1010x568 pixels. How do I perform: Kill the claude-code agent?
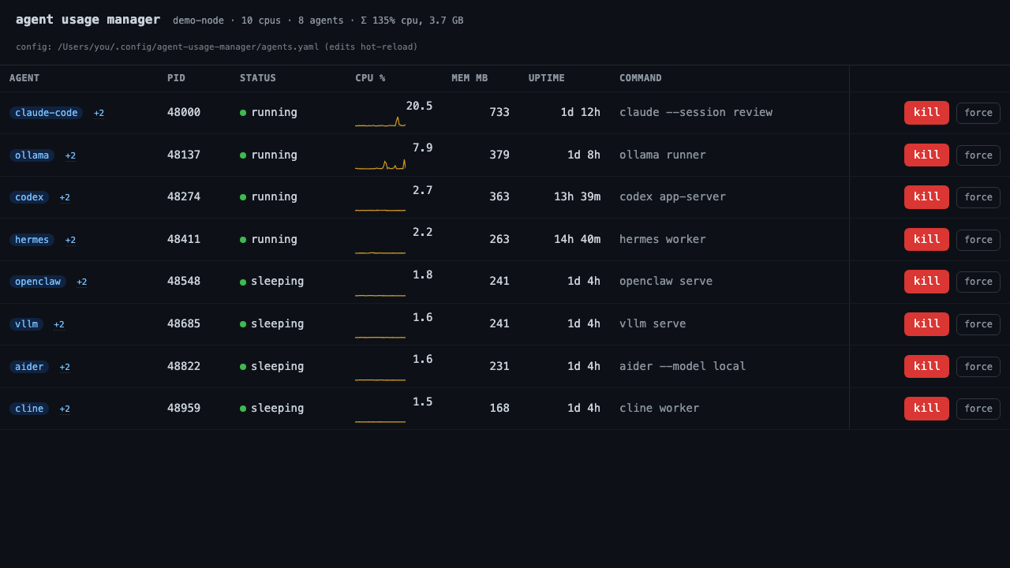926,113
